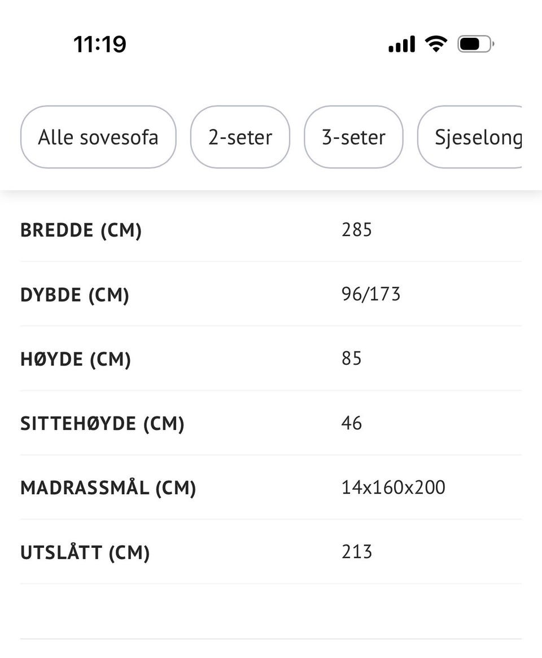
Task: Click the "DYBDE (CM)" row label
Action: tap(75, 295)
